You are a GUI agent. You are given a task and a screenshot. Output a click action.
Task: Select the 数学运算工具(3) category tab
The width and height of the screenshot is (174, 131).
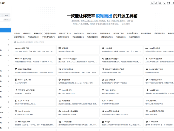pyautogui.click(x=119, y=33)
